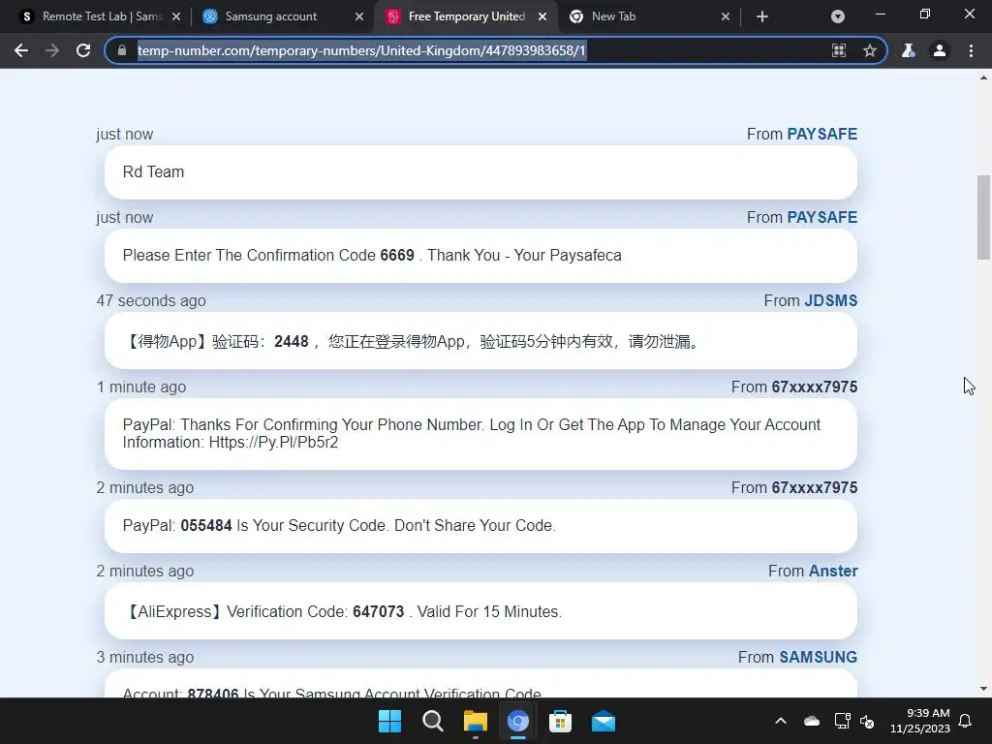View site security lock info

point(122,50)
